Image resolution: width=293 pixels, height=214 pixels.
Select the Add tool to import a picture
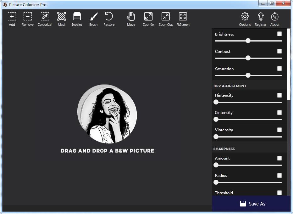(12, 18)
